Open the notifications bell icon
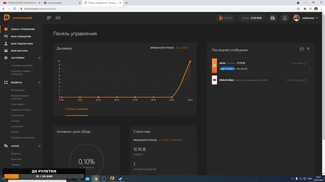The image size is (325, 182). pyautogui.click(x=284, y=18)
